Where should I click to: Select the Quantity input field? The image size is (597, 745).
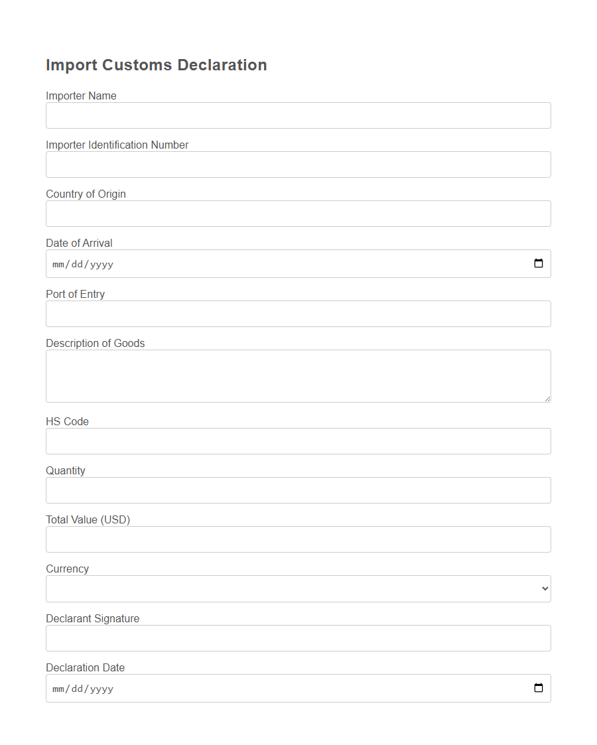point(298,490)
